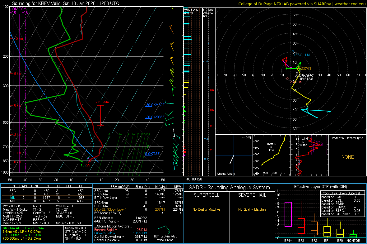
Task: Click the -30 C=24329' height label
Action: [155, 105]
